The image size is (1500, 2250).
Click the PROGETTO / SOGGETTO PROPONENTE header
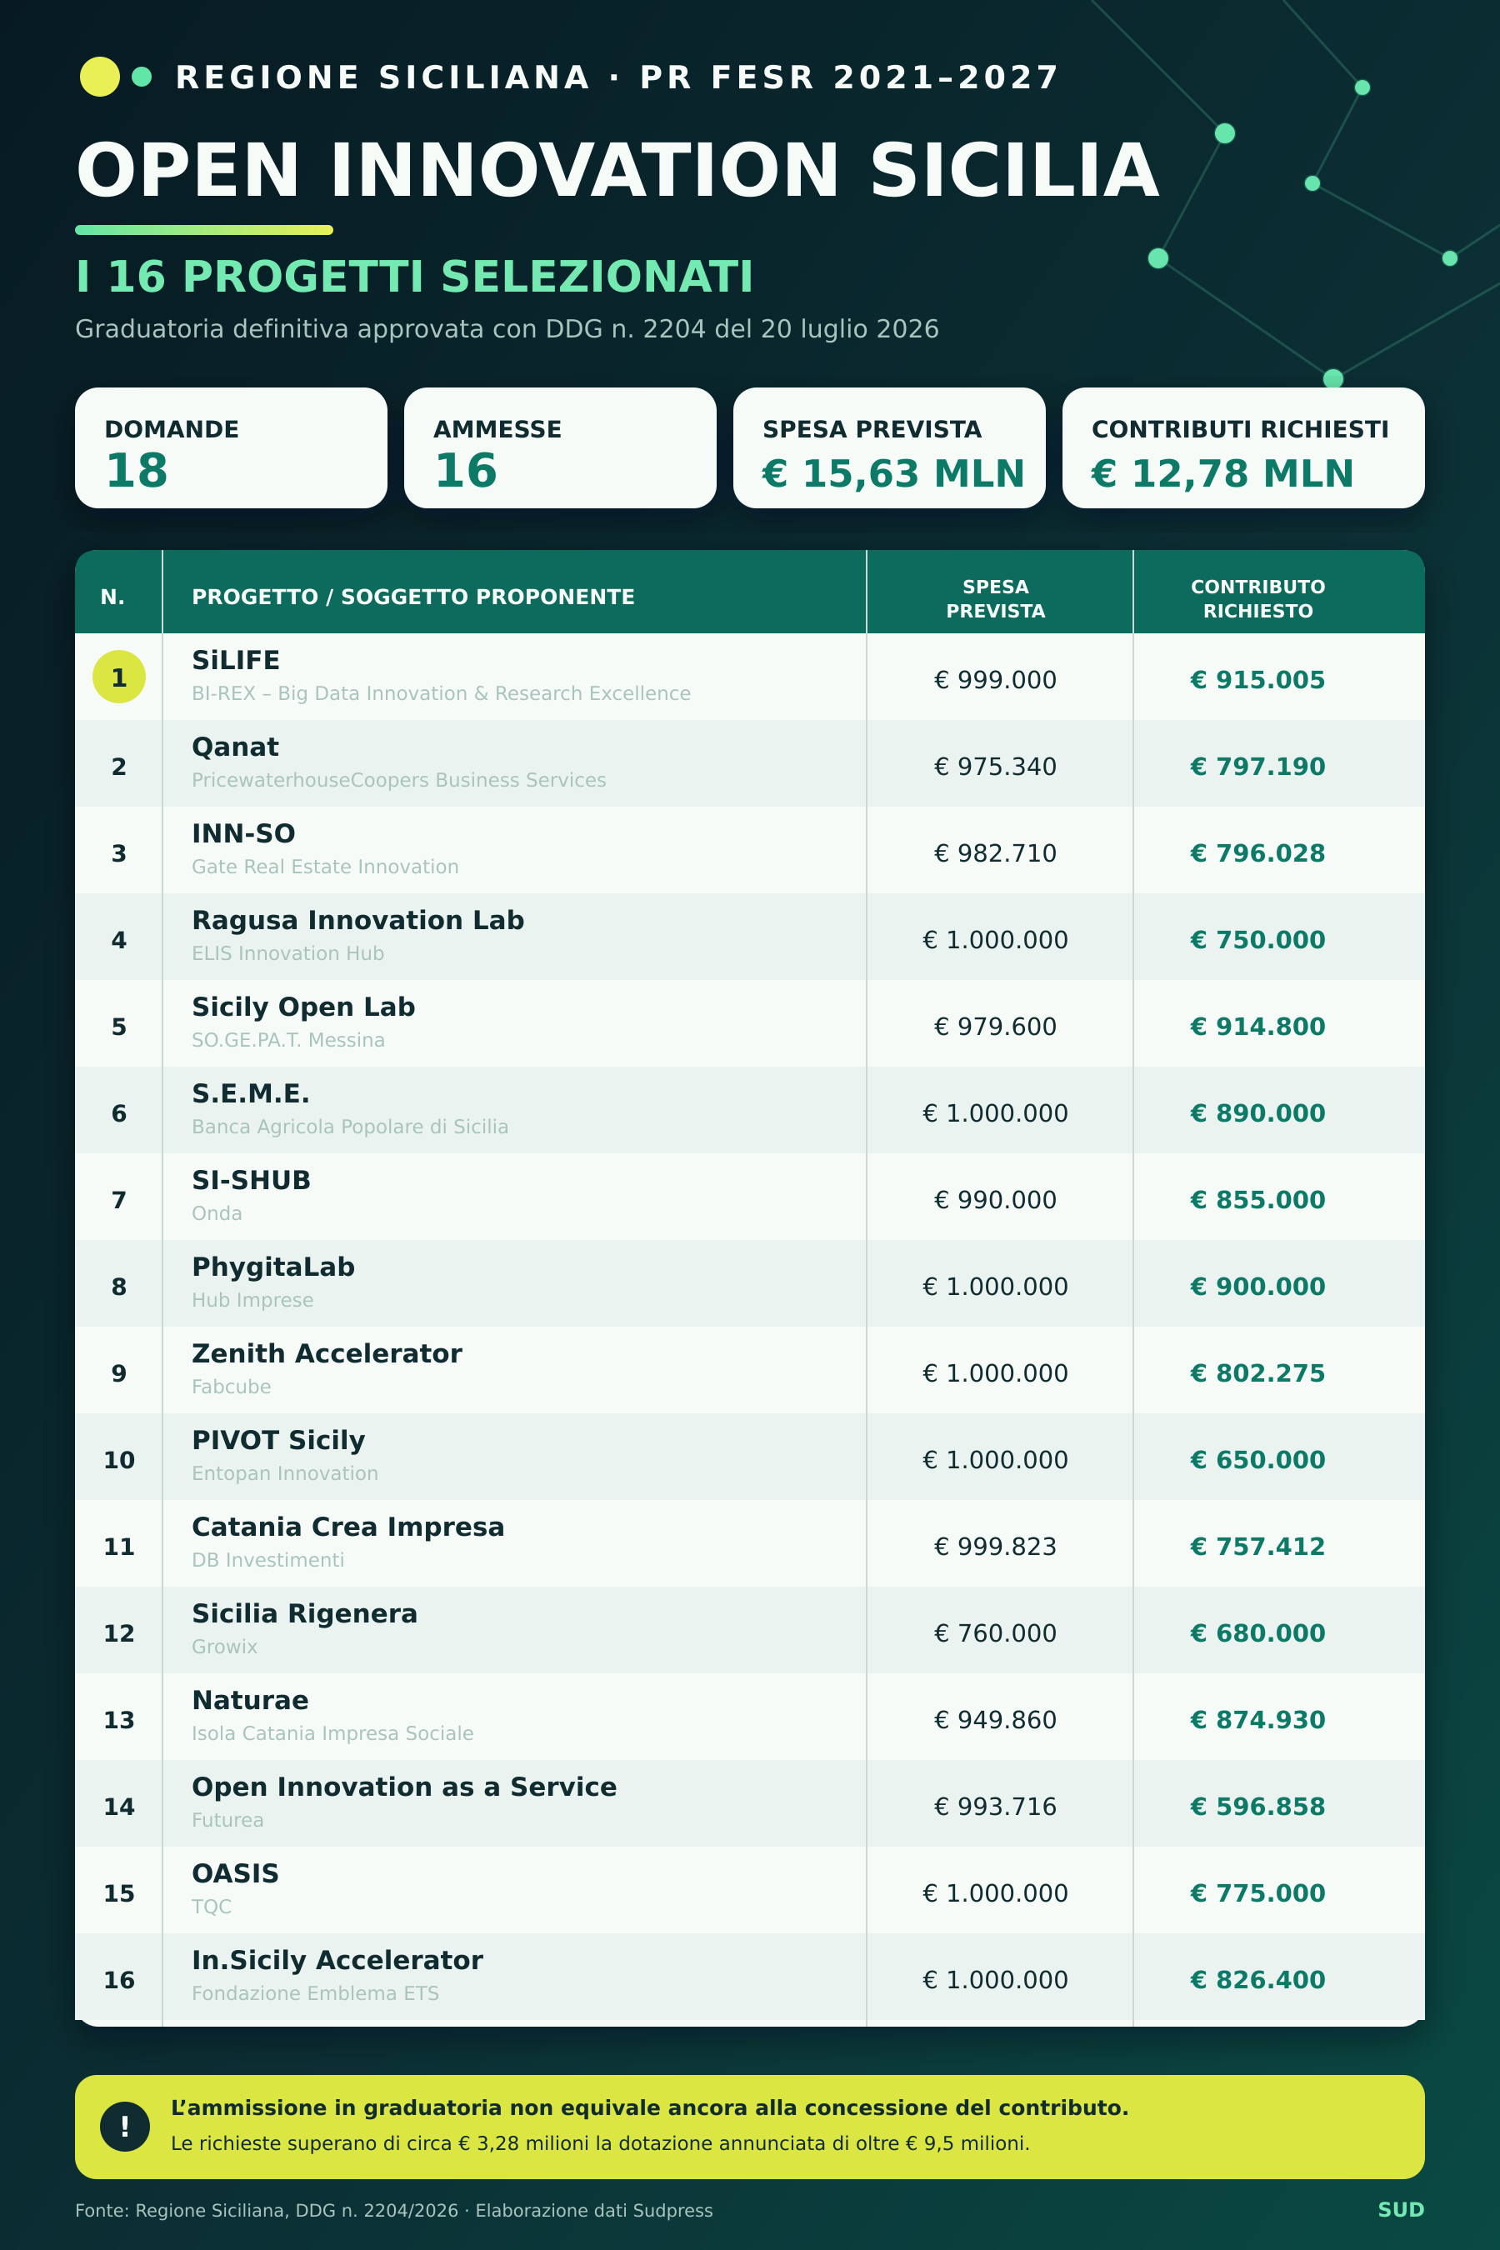(413, 597)
